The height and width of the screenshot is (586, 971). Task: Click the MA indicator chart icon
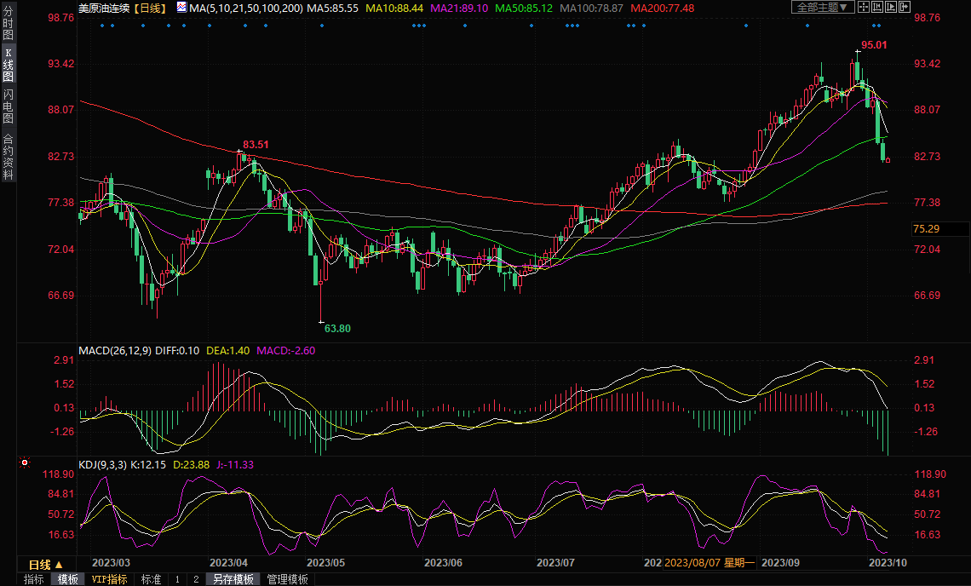(x=182, y=8)
